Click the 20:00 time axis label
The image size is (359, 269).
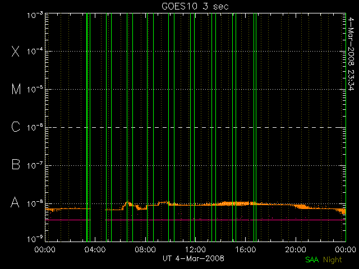296,249
